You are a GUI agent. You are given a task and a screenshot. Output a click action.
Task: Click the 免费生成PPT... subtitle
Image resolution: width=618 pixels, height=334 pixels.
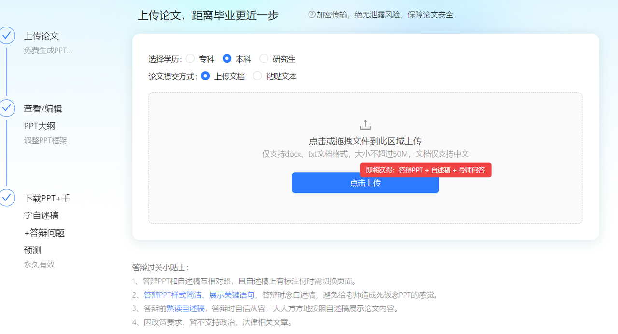tap(48, 51)
